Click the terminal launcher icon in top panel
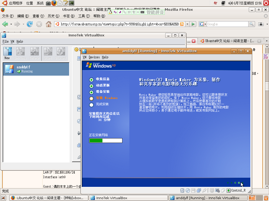The height and width of the screenshot is (201, 269). (x=71, y=3)
